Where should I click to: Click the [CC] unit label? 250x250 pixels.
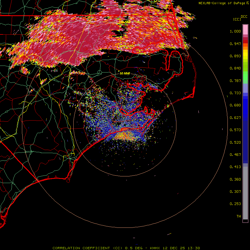click(x=237, y=19)
